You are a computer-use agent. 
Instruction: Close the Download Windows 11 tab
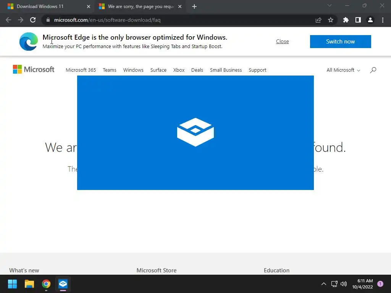(89, 6)
